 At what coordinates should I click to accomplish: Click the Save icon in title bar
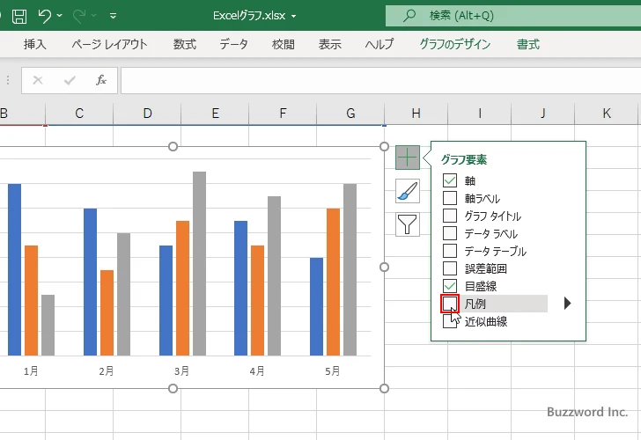[x=19, y=16]
